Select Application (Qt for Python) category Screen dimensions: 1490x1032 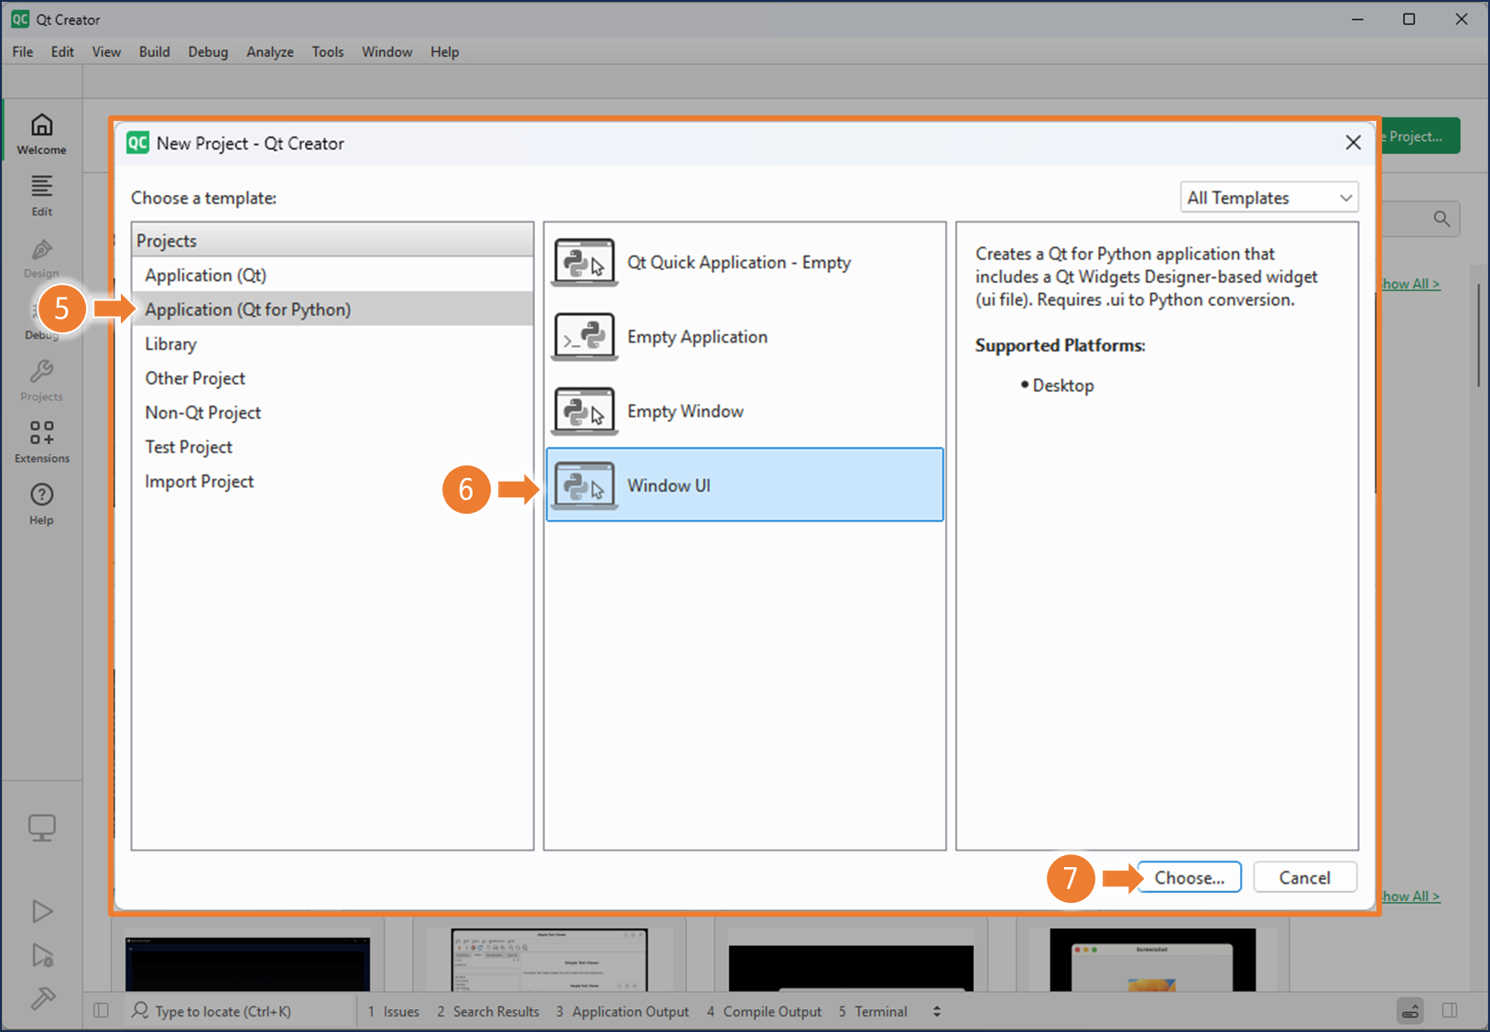pos(332,310)
